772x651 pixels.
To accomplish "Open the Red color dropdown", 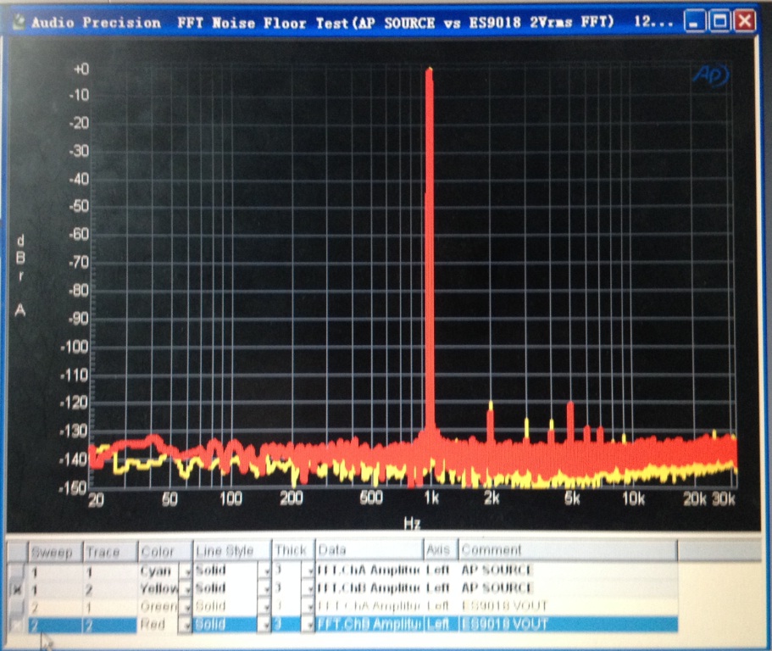I will tap(185, 626).
